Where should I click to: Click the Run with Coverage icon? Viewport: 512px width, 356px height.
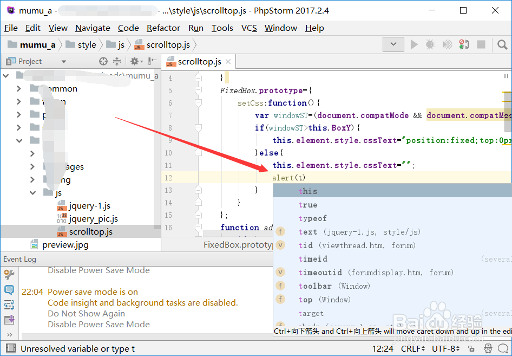pos(448,44)
